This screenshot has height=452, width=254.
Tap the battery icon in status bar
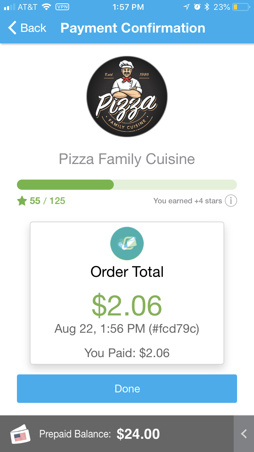coord(241,7)
